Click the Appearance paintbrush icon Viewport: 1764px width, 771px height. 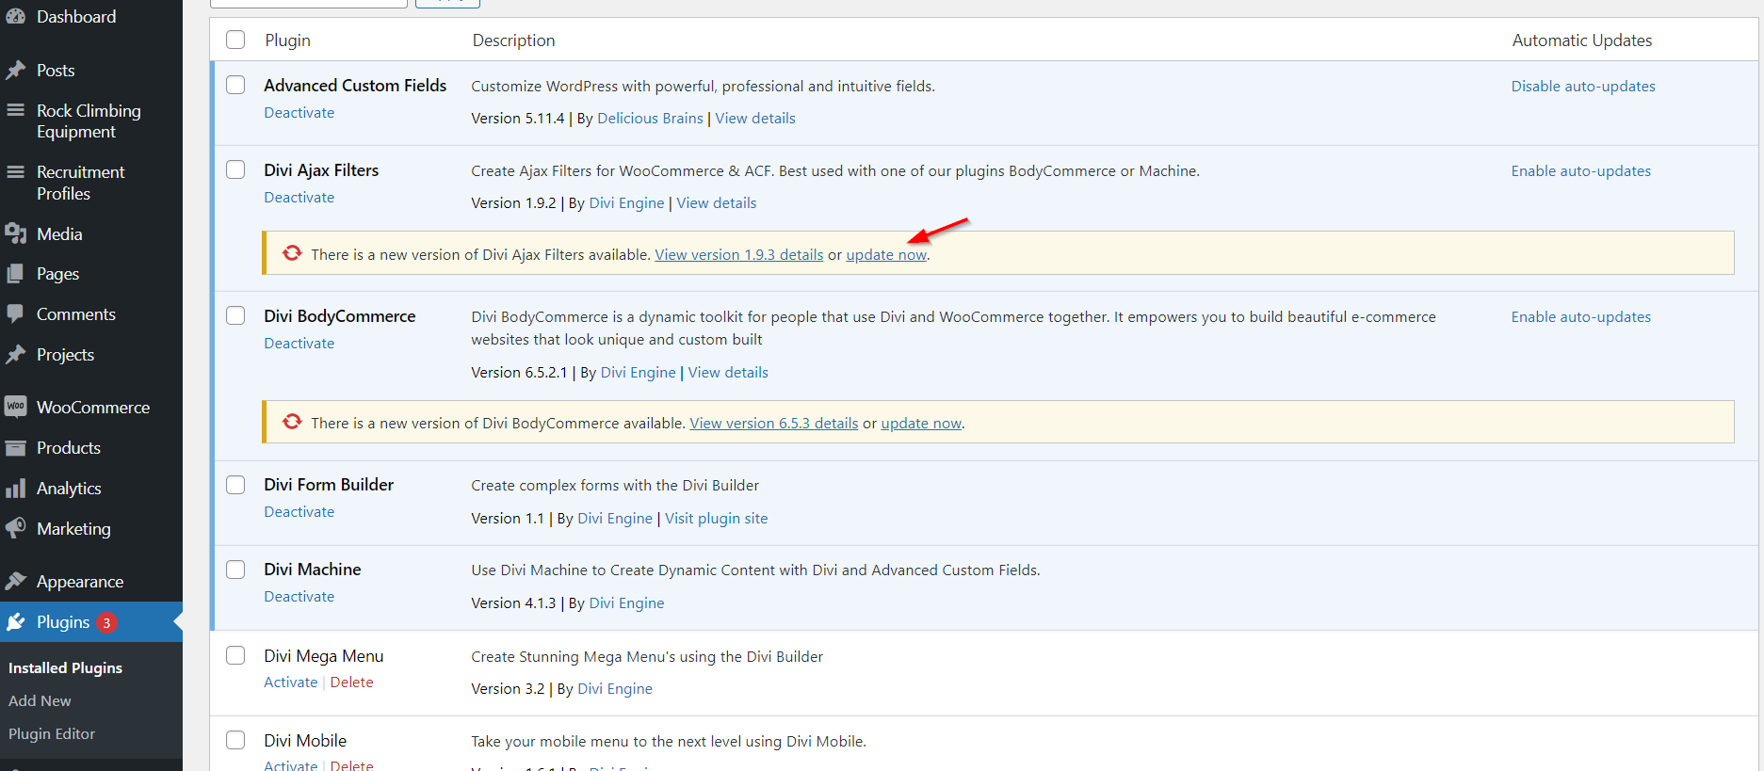click(x=16, y=582)
